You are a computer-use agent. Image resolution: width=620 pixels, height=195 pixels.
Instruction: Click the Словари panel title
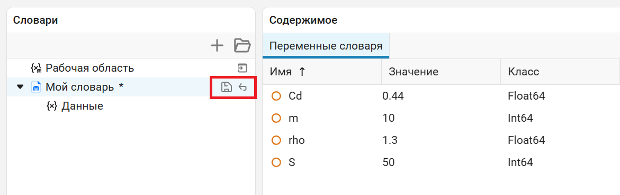pyautogui.click(x=35, y=20)
